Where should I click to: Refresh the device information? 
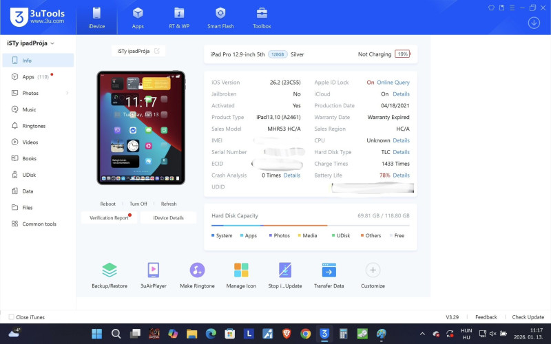coord(169,204)
